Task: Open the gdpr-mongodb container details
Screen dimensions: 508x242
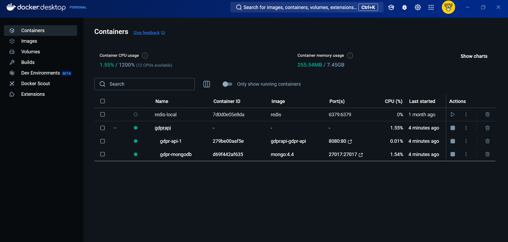Action: [176, 154]
